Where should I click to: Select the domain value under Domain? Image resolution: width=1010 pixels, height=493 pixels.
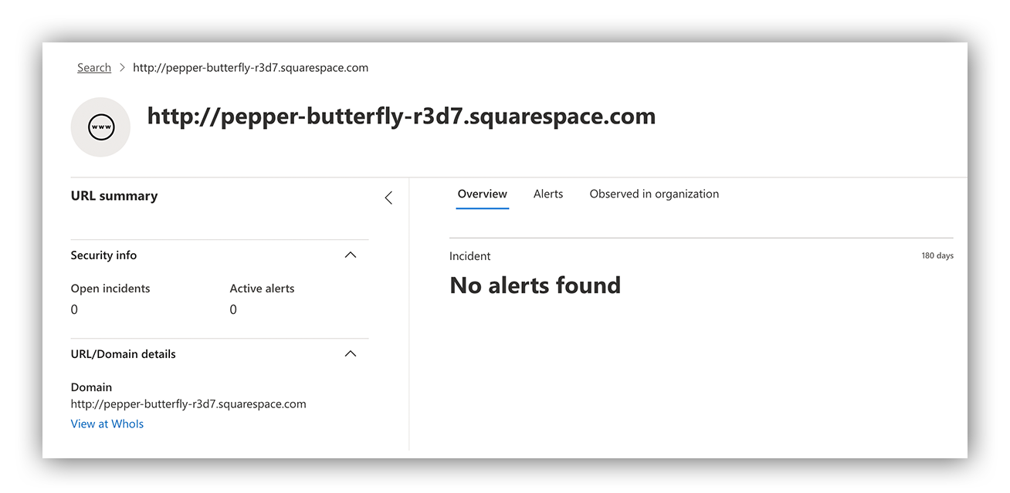188,404
